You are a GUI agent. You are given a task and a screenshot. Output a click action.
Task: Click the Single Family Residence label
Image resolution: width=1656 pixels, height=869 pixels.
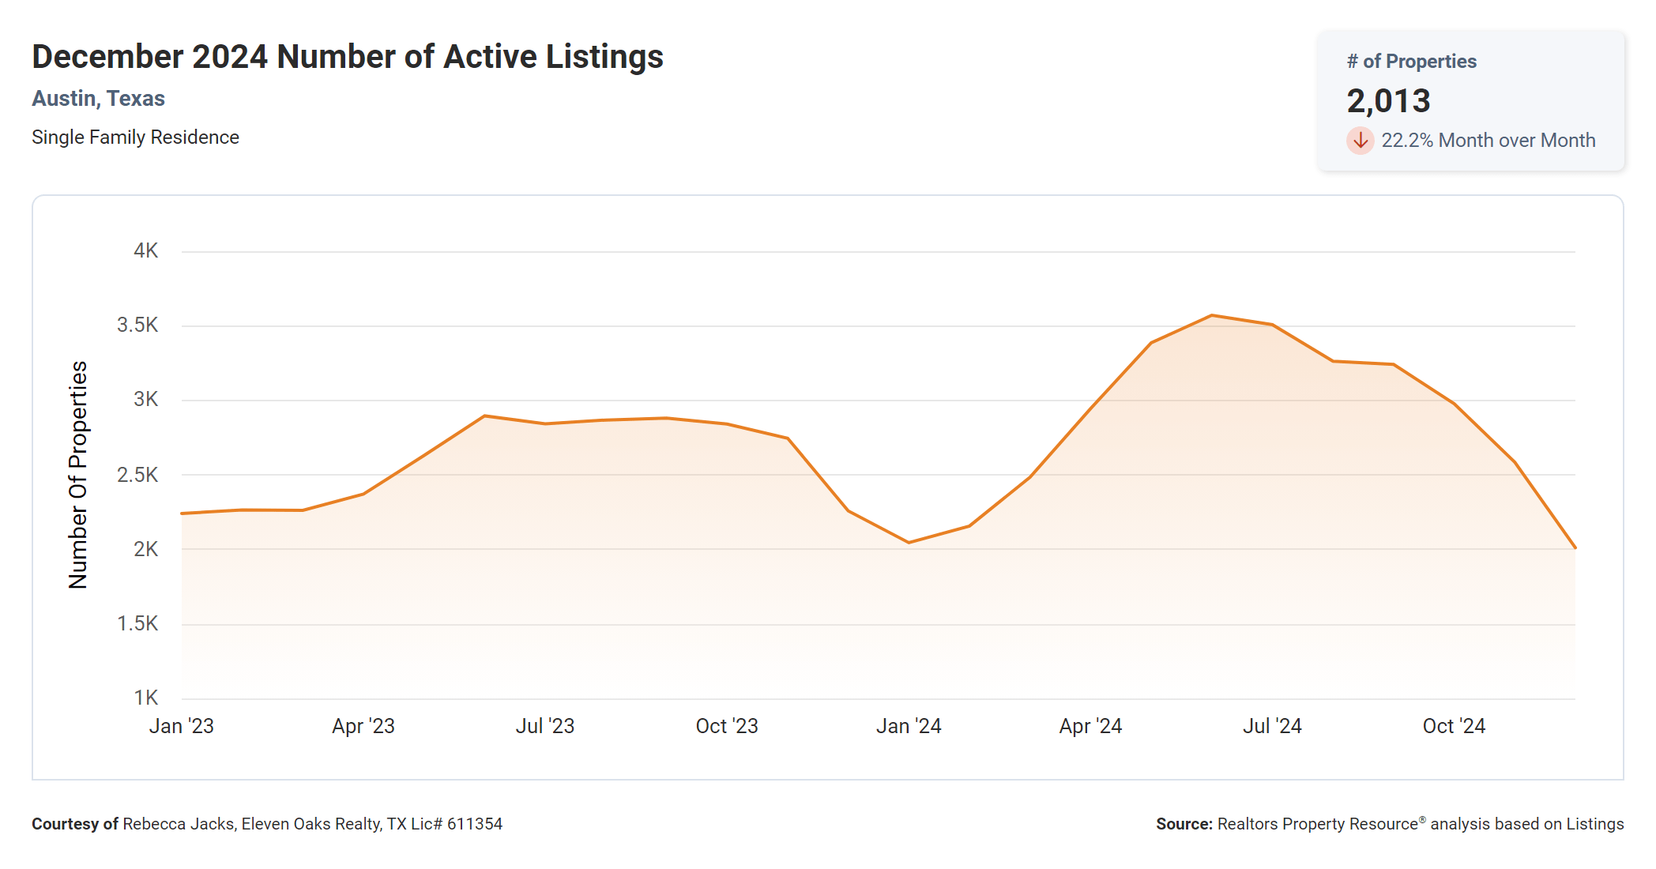[135, 137]
